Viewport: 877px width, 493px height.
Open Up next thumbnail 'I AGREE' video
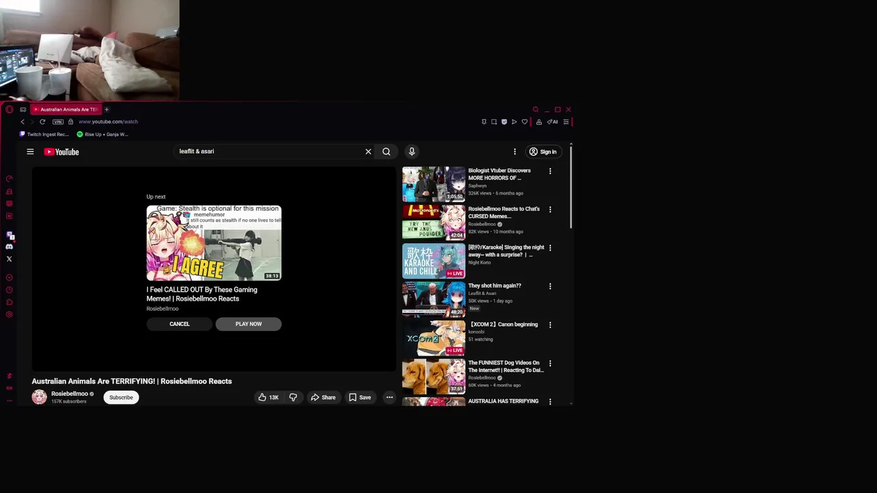click(x=214, y=243)
